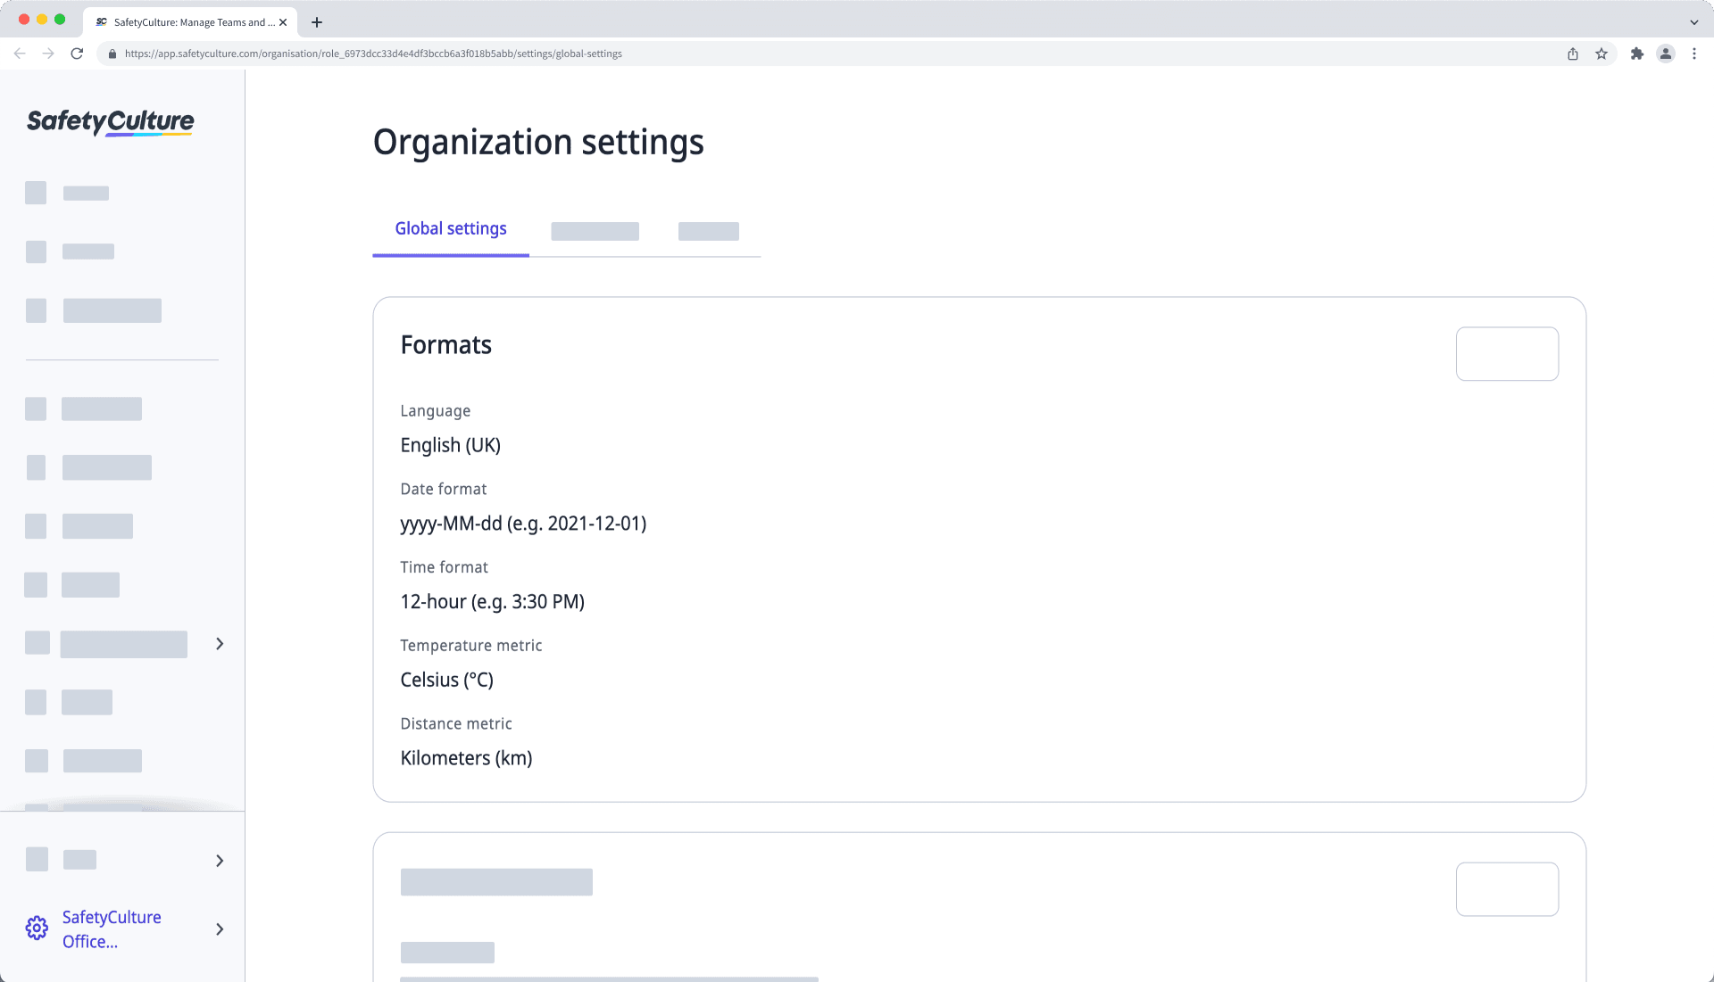Switch to the Global settings tab
1714x982 pixels.
click(x=450, y=228)
